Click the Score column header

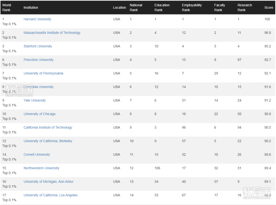point(269,8)
